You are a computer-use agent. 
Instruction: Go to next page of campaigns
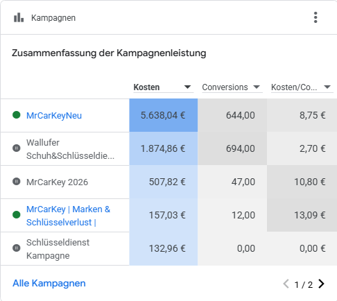point(322,284)
